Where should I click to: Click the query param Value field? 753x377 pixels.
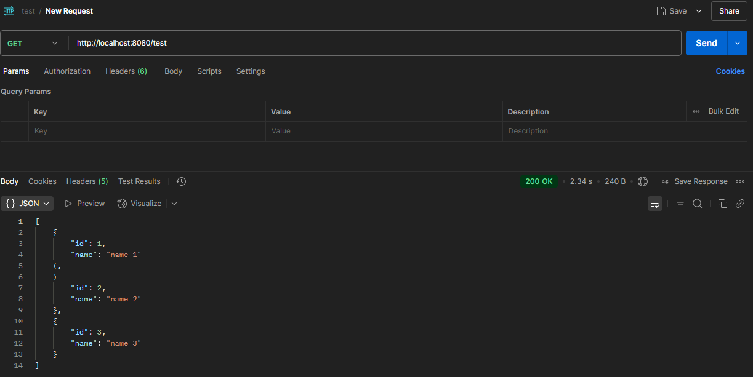(384, 131)
